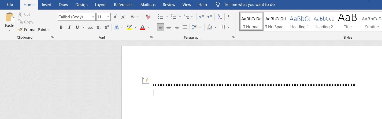Open the File tab
This screenshot has width=382, height=119.
coord(10,5)
